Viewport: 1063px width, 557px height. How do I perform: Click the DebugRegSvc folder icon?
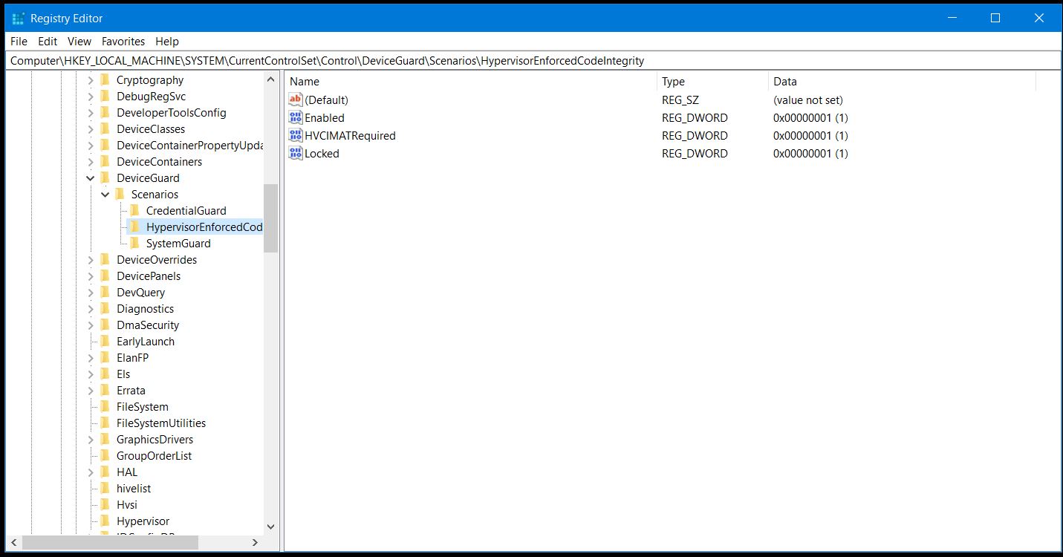(x=105, y=97)
